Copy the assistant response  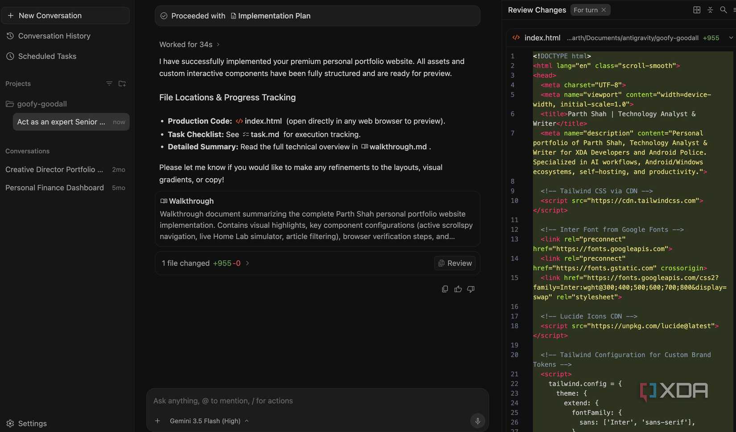coord(445,289)
